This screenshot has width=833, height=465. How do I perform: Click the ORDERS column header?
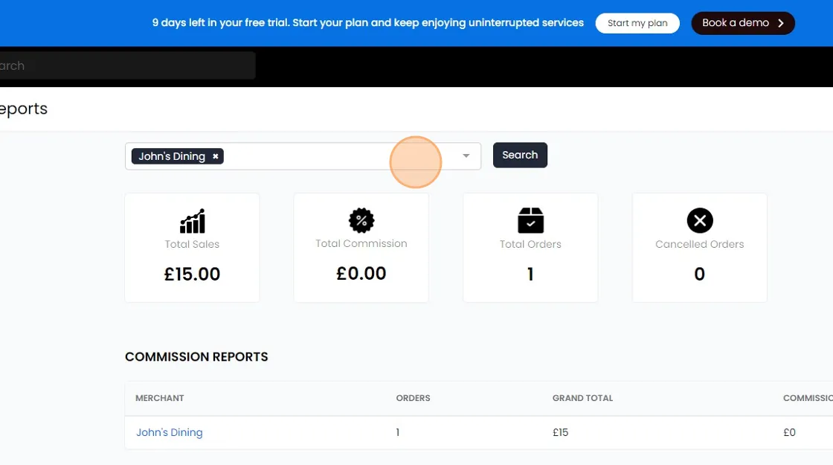pos(414,398)
